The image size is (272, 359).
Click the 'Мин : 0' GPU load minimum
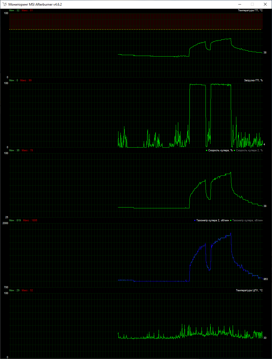point(13,80)
